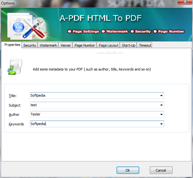Click the metadata folder icon
This screenshot has height=178, width=193.
coord(15,67)
